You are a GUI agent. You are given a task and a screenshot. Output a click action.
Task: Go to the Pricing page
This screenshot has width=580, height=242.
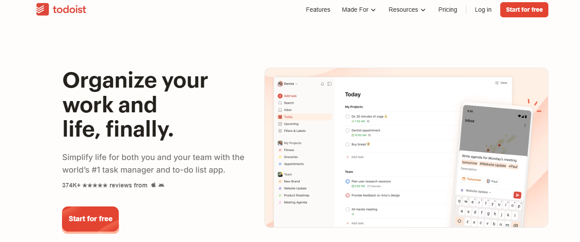pos(448,10)
